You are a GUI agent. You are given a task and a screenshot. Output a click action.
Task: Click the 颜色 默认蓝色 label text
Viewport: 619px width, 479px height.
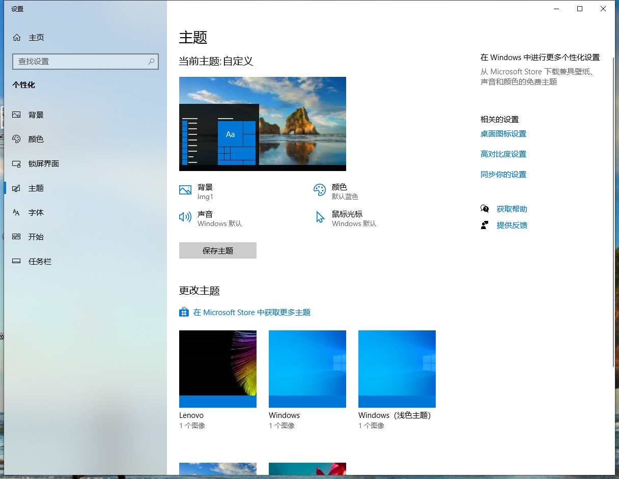tap(345, 191)
